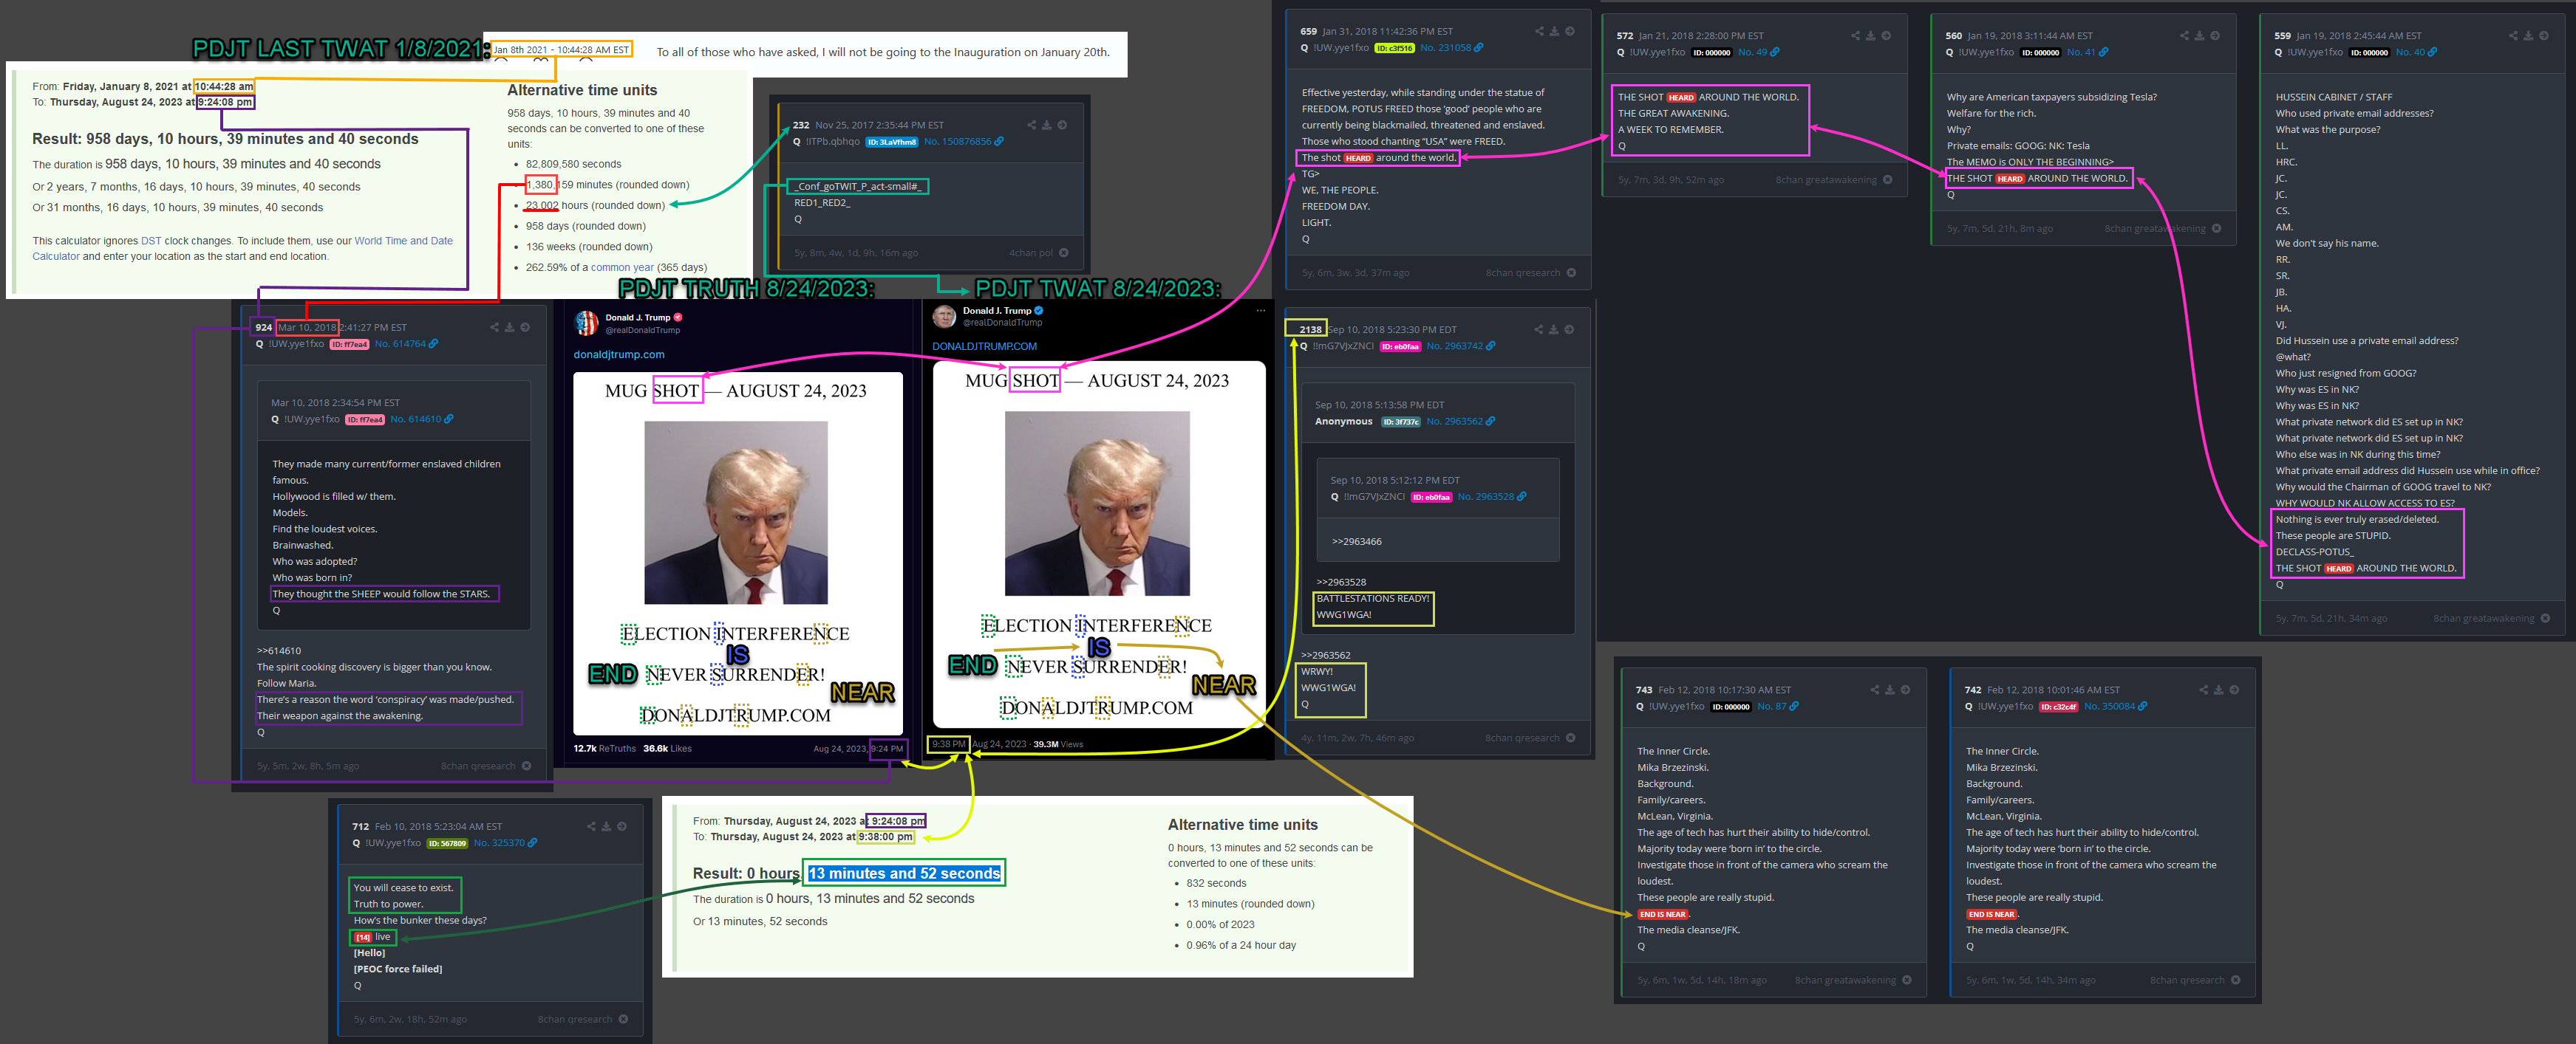Click 12.7k ReTruths count
Image resolution: width=2576 pixels, height=1044 pixels.
[605, 749]
